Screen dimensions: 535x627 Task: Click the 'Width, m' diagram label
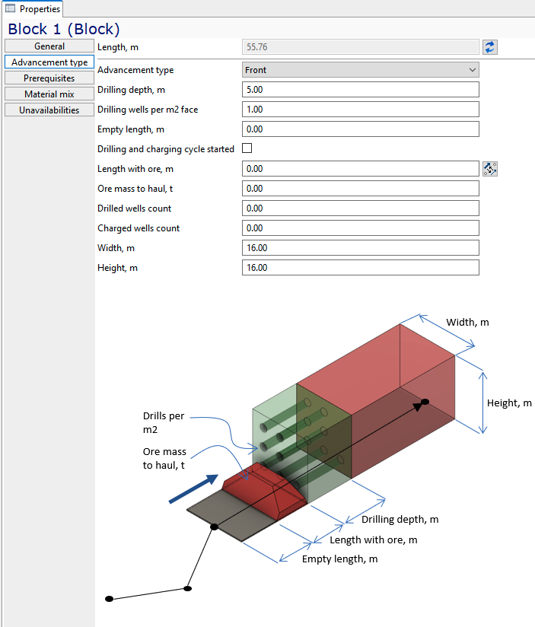pos(467,323)
